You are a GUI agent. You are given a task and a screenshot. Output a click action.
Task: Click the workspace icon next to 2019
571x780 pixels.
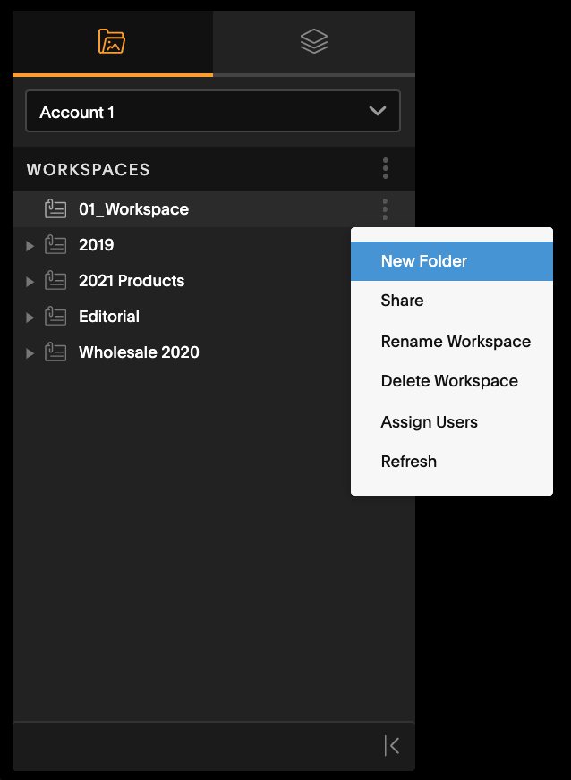pos(55,245)
